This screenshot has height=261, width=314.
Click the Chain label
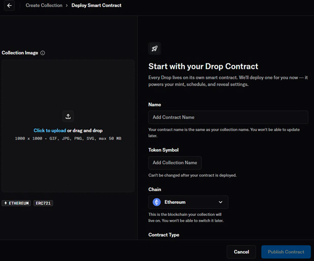154,190
